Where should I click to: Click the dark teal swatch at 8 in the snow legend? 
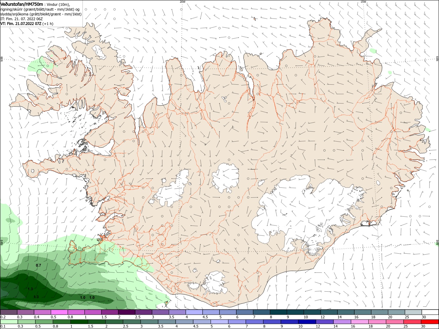click(x=278, y=312)
